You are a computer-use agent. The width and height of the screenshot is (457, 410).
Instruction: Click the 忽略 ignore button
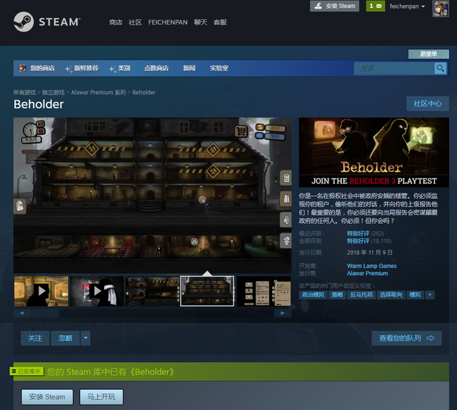65,338
